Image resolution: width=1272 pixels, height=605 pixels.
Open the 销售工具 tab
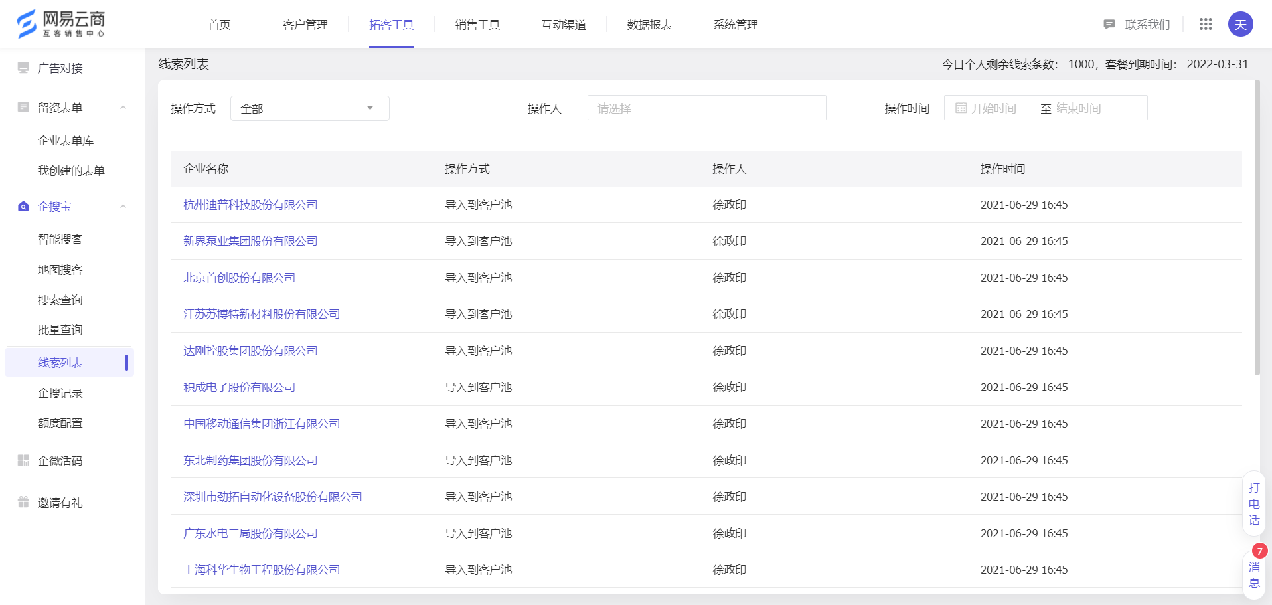coord(477,25)
